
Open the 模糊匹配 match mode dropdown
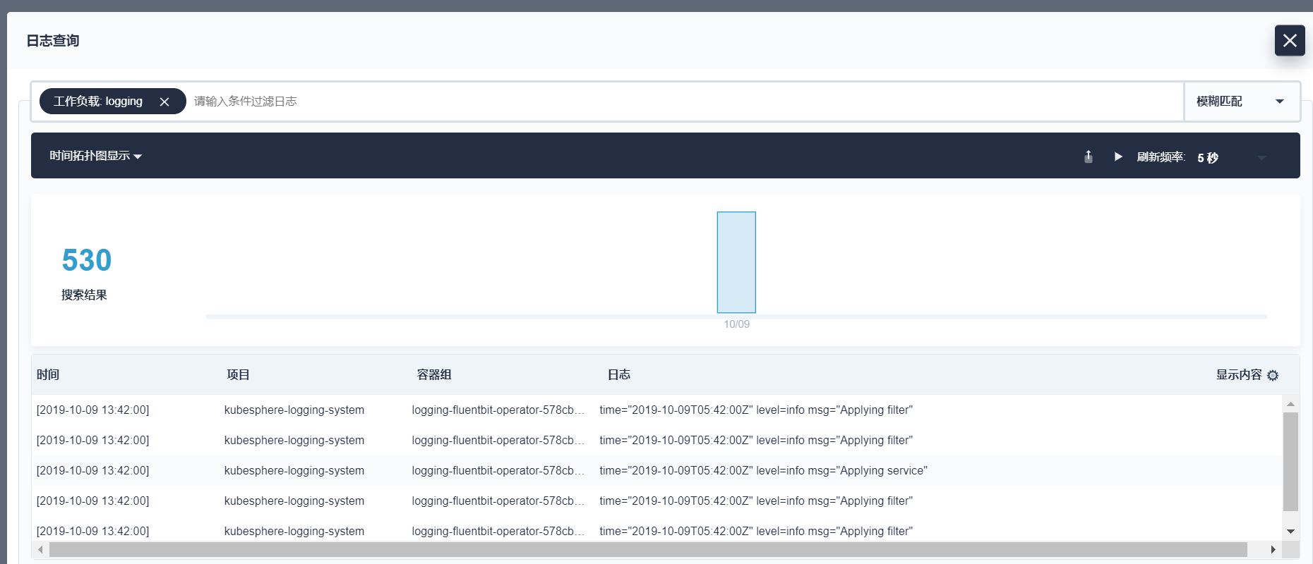1242,102
